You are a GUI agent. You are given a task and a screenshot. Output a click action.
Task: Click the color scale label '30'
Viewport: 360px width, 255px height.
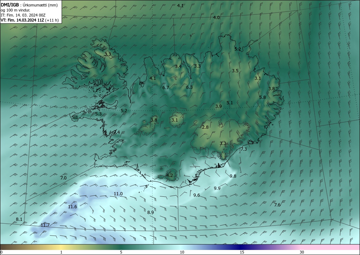point(302,252)
